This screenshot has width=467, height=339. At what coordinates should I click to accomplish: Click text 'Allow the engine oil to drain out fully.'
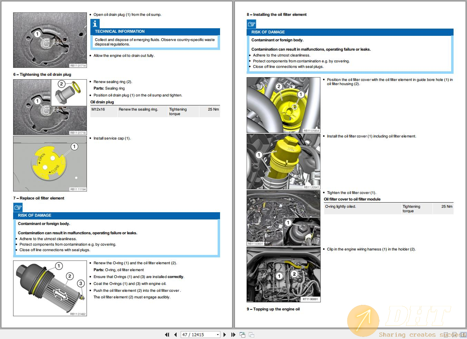click(x=124, y=55)
